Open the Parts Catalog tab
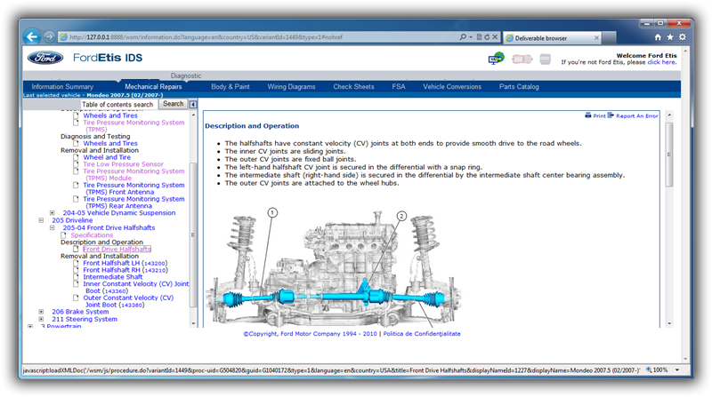Viewport: 712px width, 397px height. click(x=519, y=86)
